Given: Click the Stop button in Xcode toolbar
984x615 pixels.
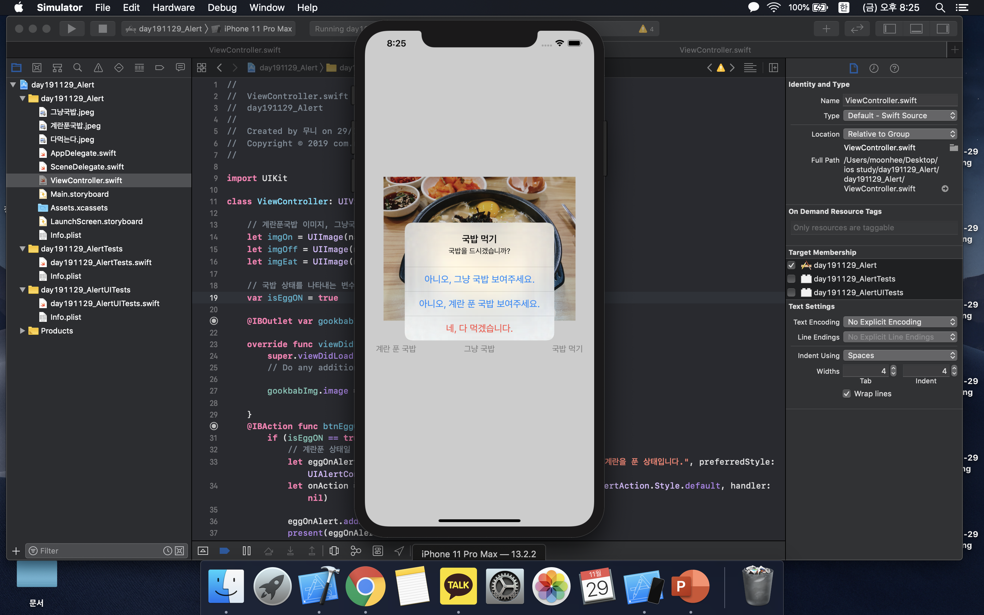Looking at the screenshot, I should pyautogui.click(x=102, y=28).
